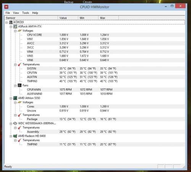191x172 pixels.
Task: Collapse Temperatures under ASRock AM1H-ITX
Action: click(15, 65)
